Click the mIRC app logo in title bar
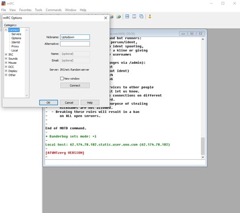This screenshot has height=213, width=240. (4, 3)
